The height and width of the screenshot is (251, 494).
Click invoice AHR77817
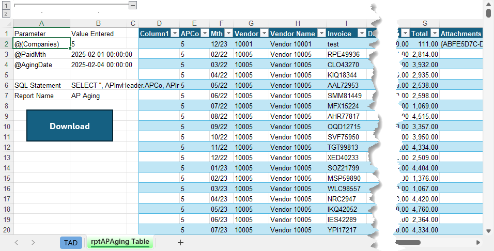pos(347,116)
